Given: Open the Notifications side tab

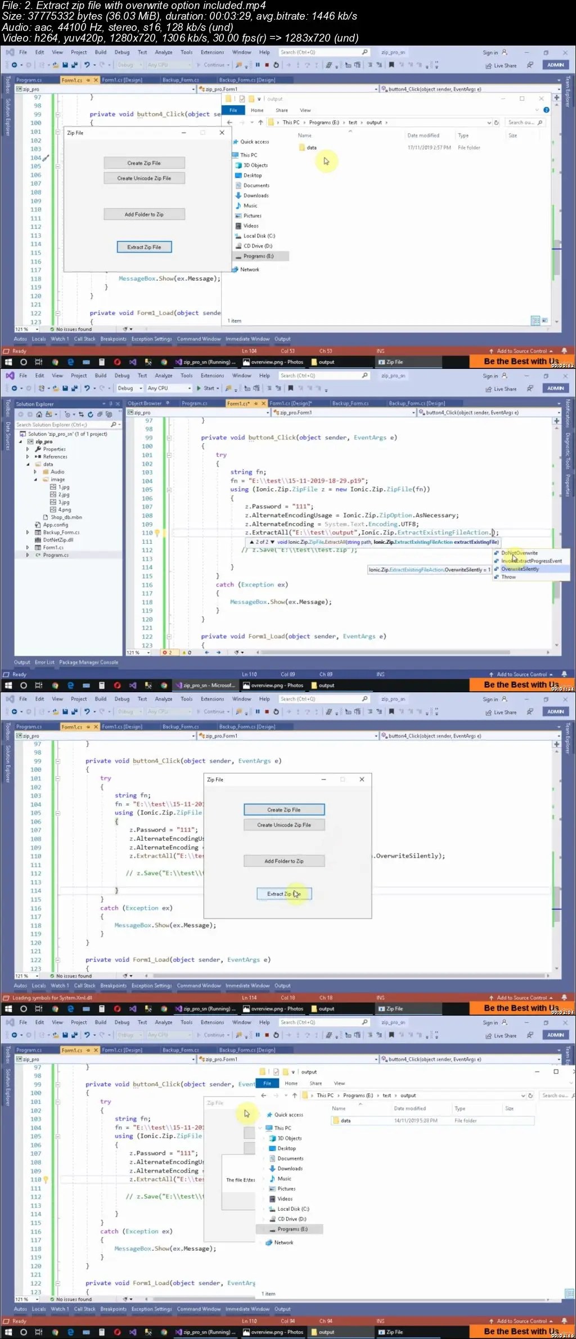Looking at the screenshot, I should [568, 413].
